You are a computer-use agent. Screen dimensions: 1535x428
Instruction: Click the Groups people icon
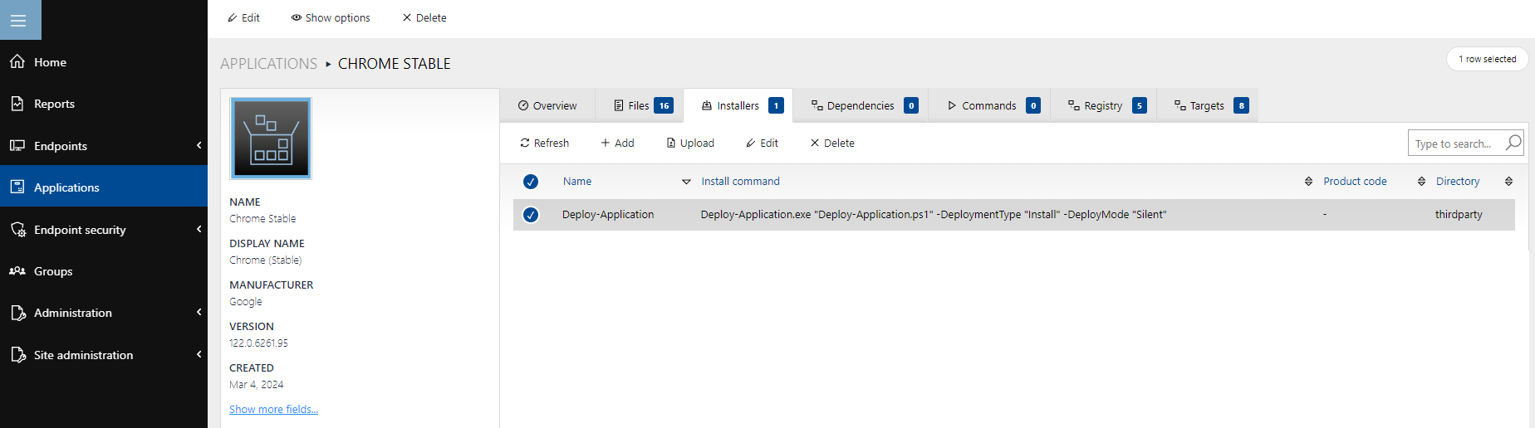point(17,271)
